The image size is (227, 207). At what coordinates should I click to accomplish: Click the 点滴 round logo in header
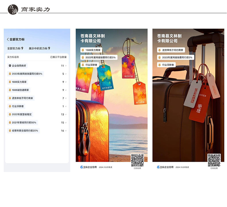pos(13,9)
